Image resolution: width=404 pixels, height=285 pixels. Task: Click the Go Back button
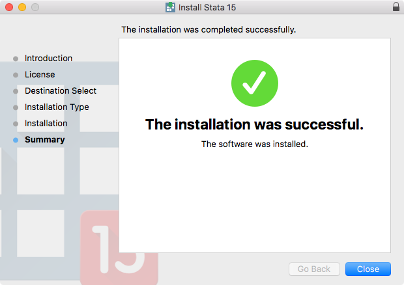coord(314,269)
